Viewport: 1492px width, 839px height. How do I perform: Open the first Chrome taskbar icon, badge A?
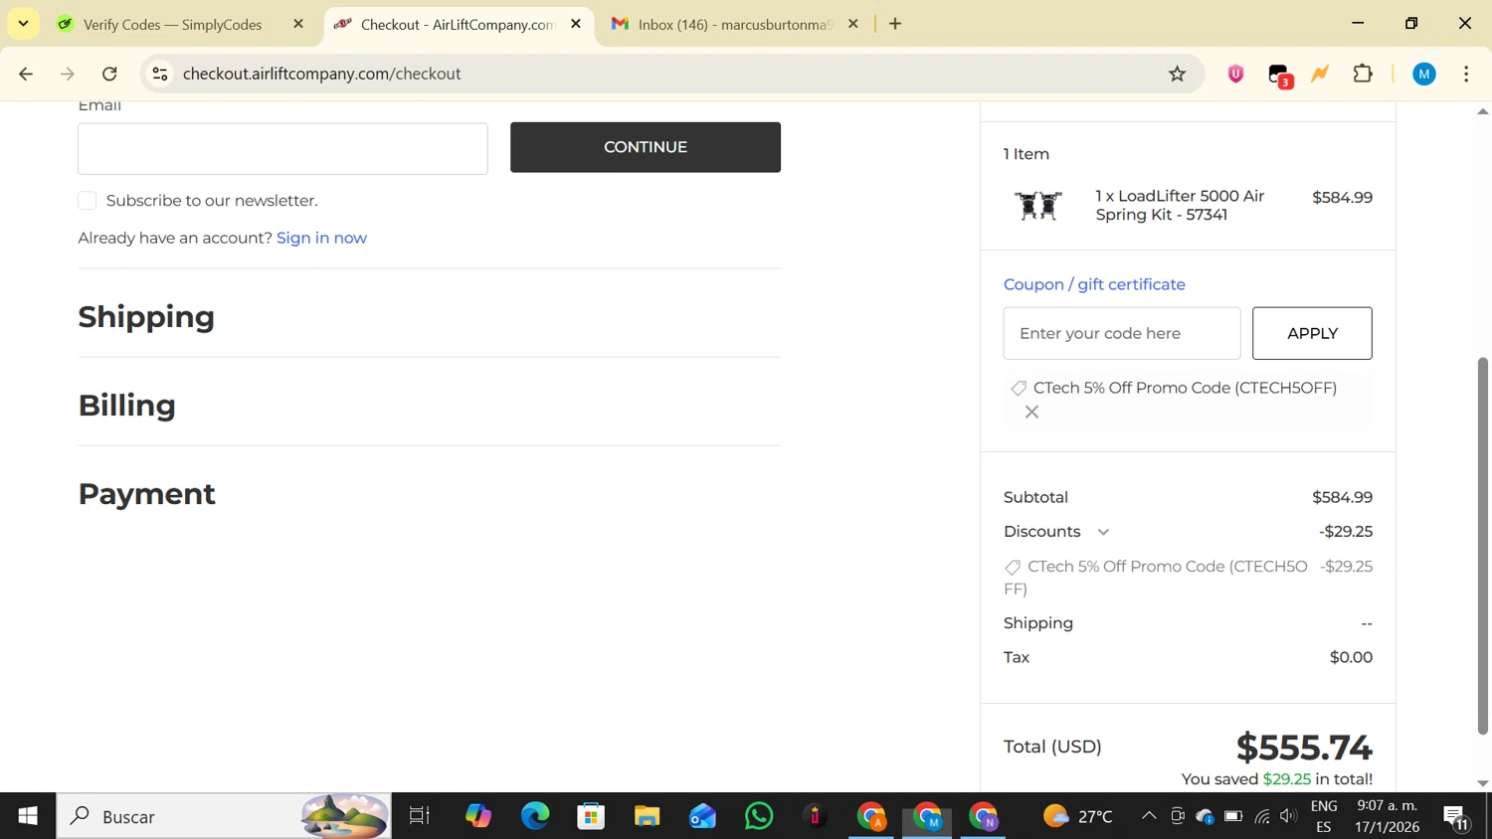871,816
